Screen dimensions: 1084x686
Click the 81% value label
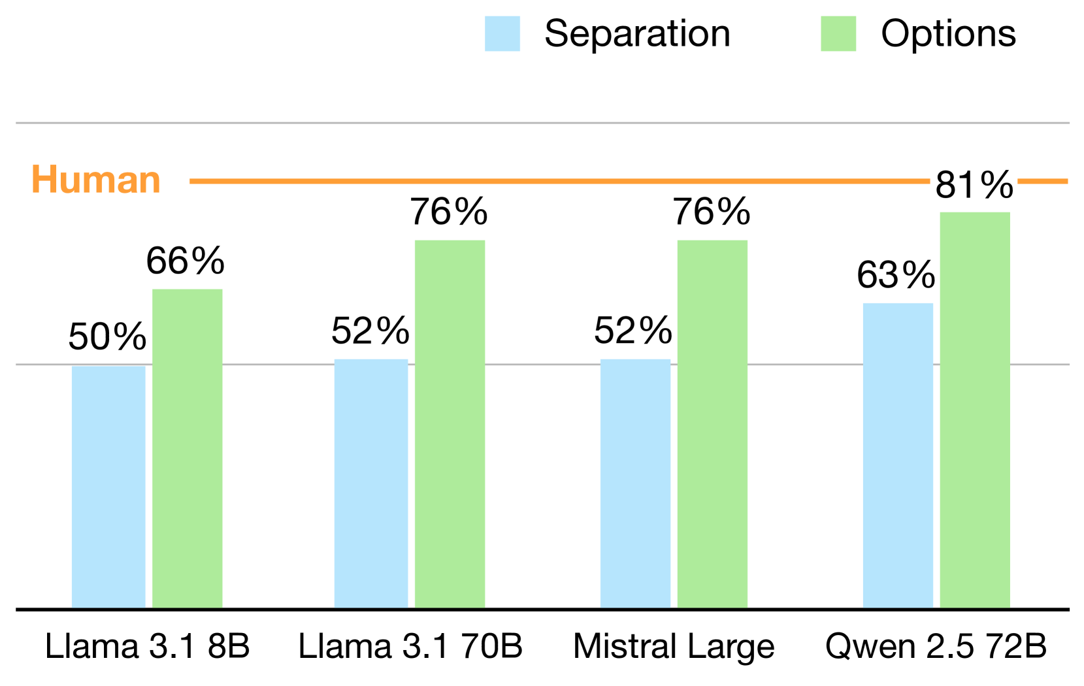click(x=974, y=186)
